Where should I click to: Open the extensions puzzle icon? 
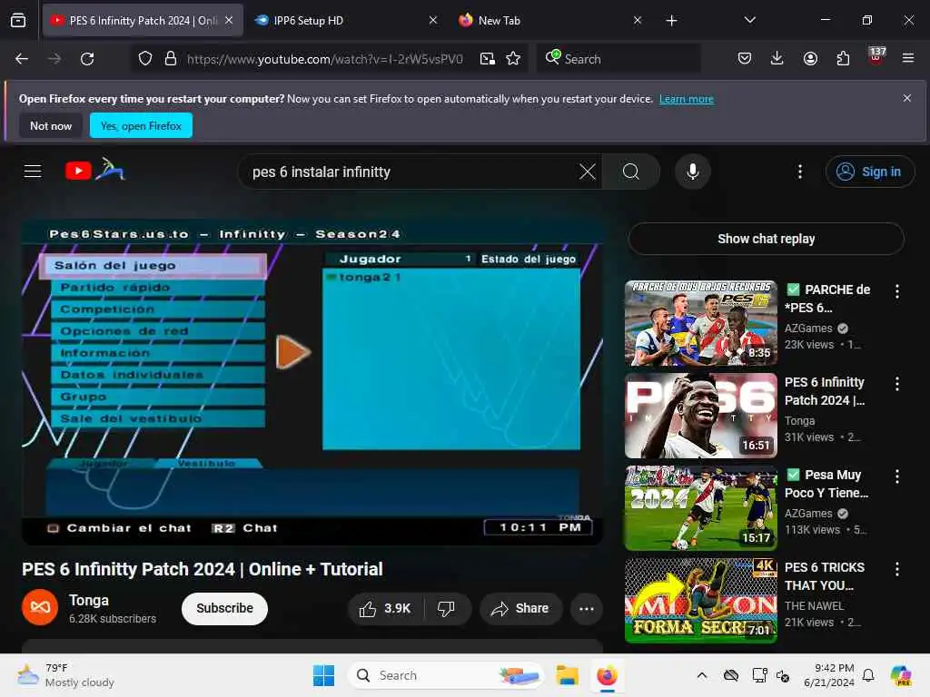click(x=843, y=58)
